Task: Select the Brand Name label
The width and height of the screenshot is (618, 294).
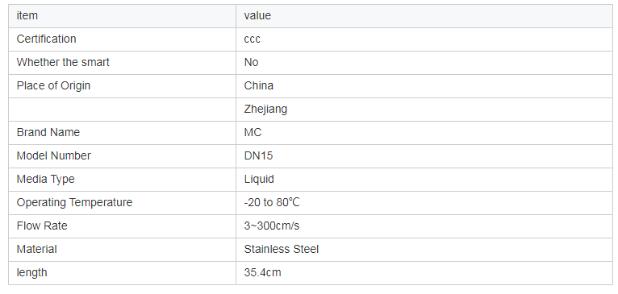Action: point(48,133)
